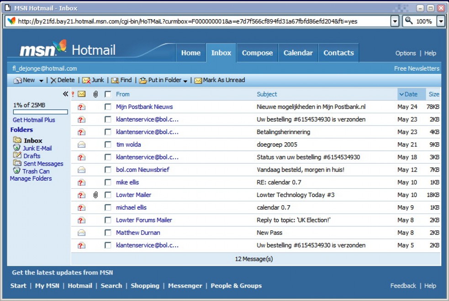Click Messenger in the footer menu

coord(185,285)
